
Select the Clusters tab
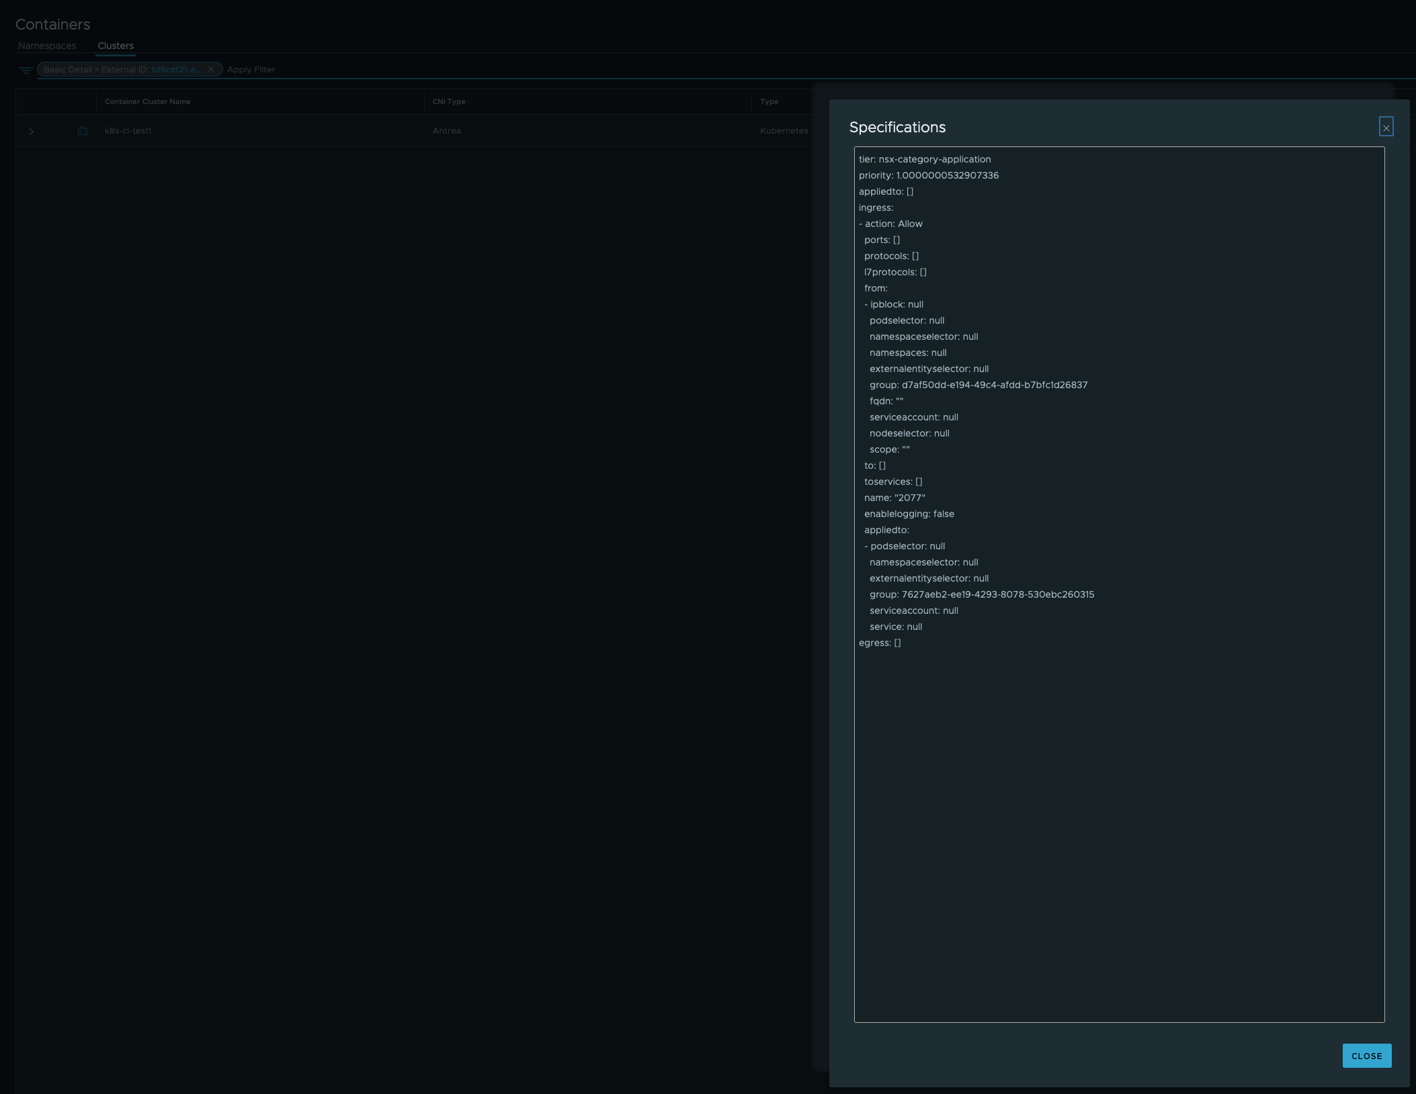coord(115,46)
